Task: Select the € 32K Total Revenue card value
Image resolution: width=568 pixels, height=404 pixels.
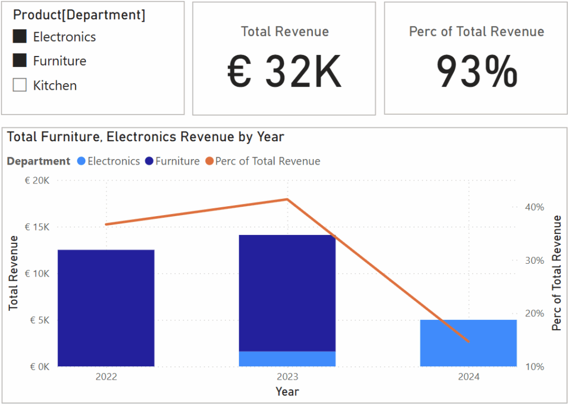Action: click(284, 74)
